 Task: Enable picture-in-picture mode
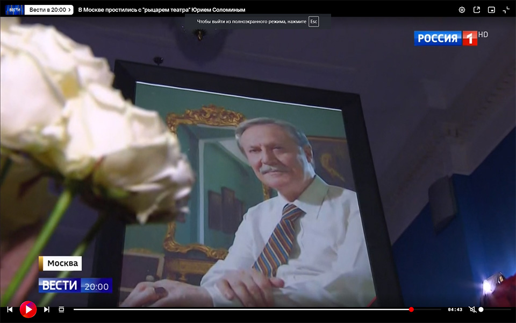click(x=491, y=10)
